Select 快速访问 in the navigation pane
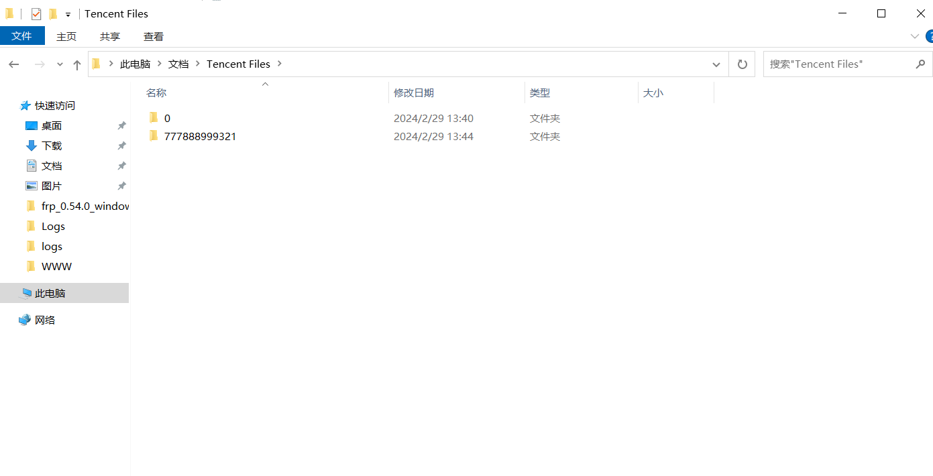 [x=55, y=105]
